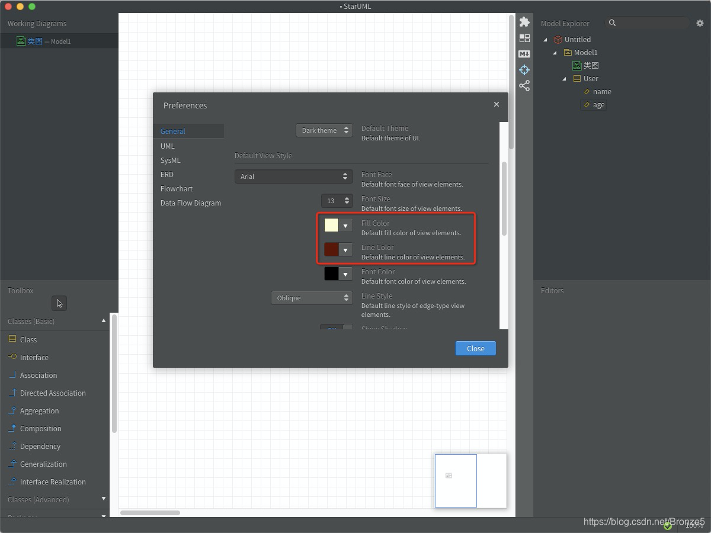Open the Dark theme dropdown

pyautogui.click(x=324, y=130)
